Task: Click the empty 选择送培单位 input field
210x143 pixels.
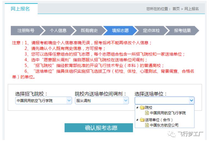Action: click(162, 101)
